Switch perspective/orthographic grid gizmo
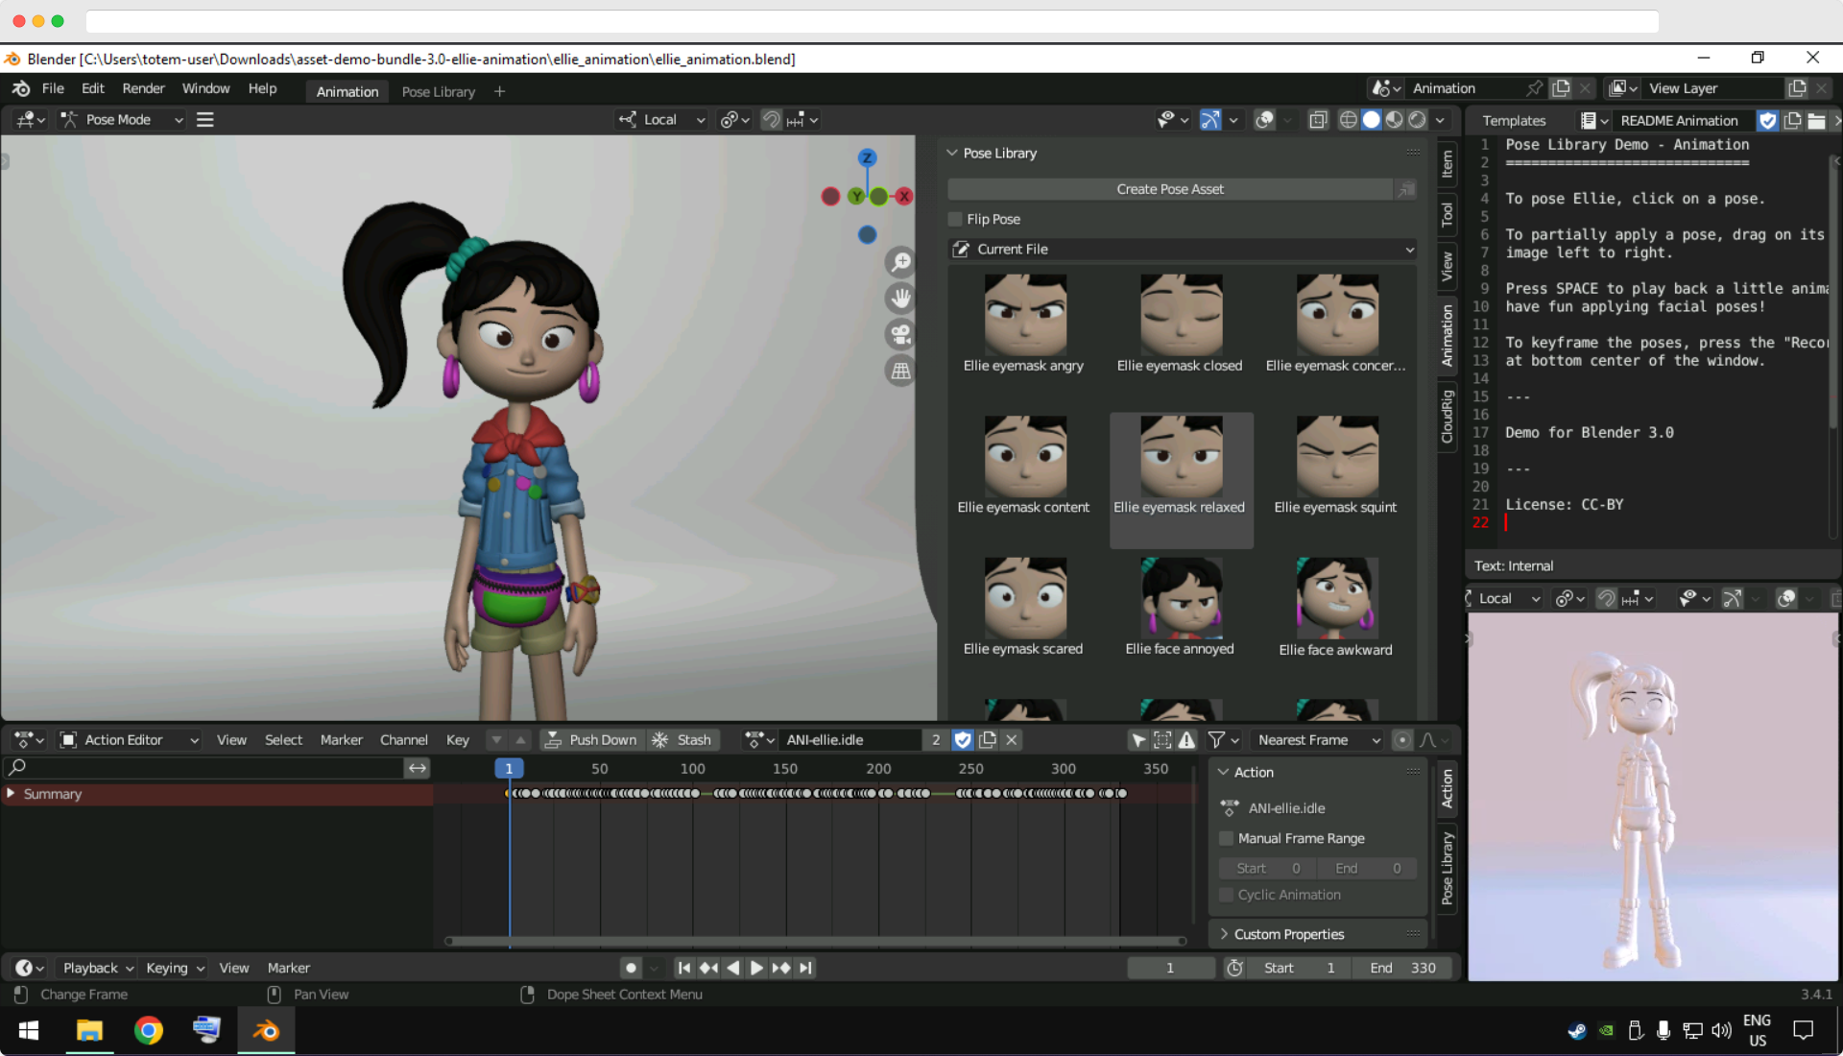The height and width of the screenshot is (1056, 1843). pos(900,371)
